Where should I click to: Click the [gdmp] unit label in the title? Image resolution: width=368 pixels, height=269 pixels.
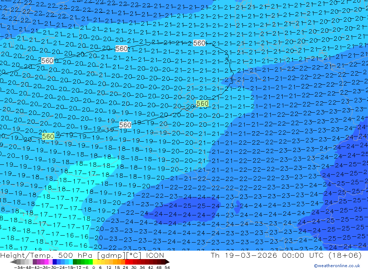click(111, 255)
